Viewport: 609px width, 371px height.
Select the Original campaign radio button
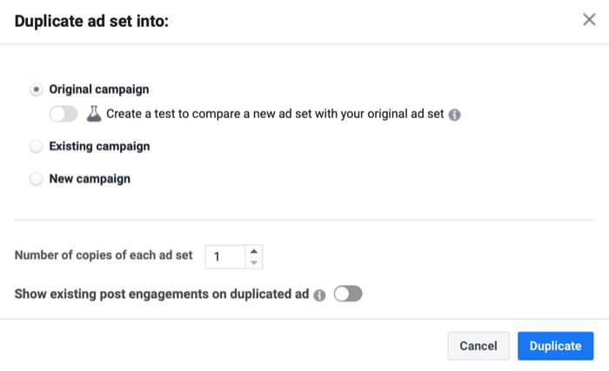pyautogui.click(x=37, y=89)
